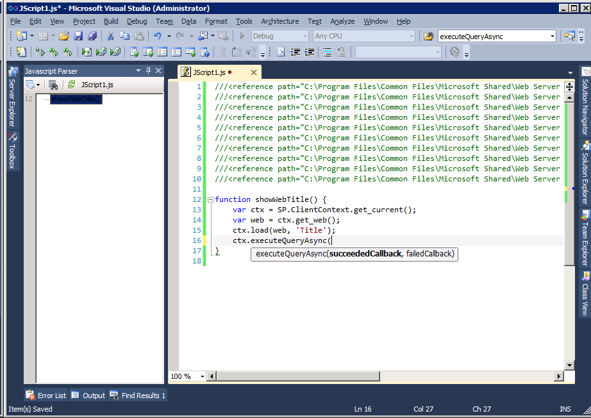
Task: Click the find binoculars icon in Javascript Parser
Action: [x=53, y=85]
